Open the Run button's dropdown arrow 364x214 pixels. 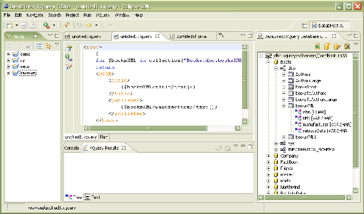click(54, 25)
